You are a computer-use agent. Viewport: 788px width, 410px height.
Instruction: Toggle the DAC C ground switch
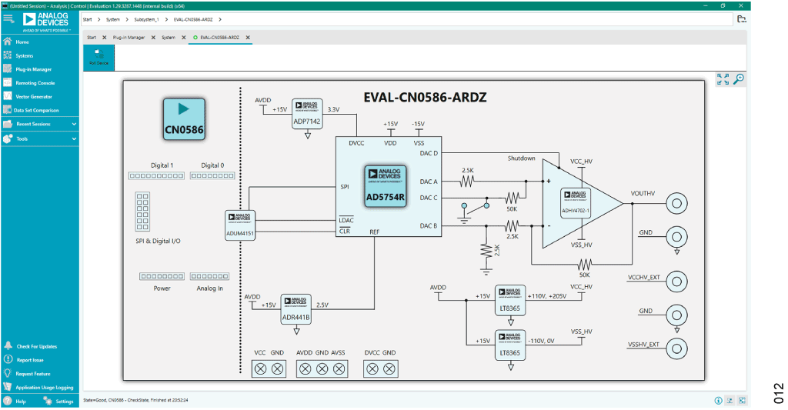476,205
